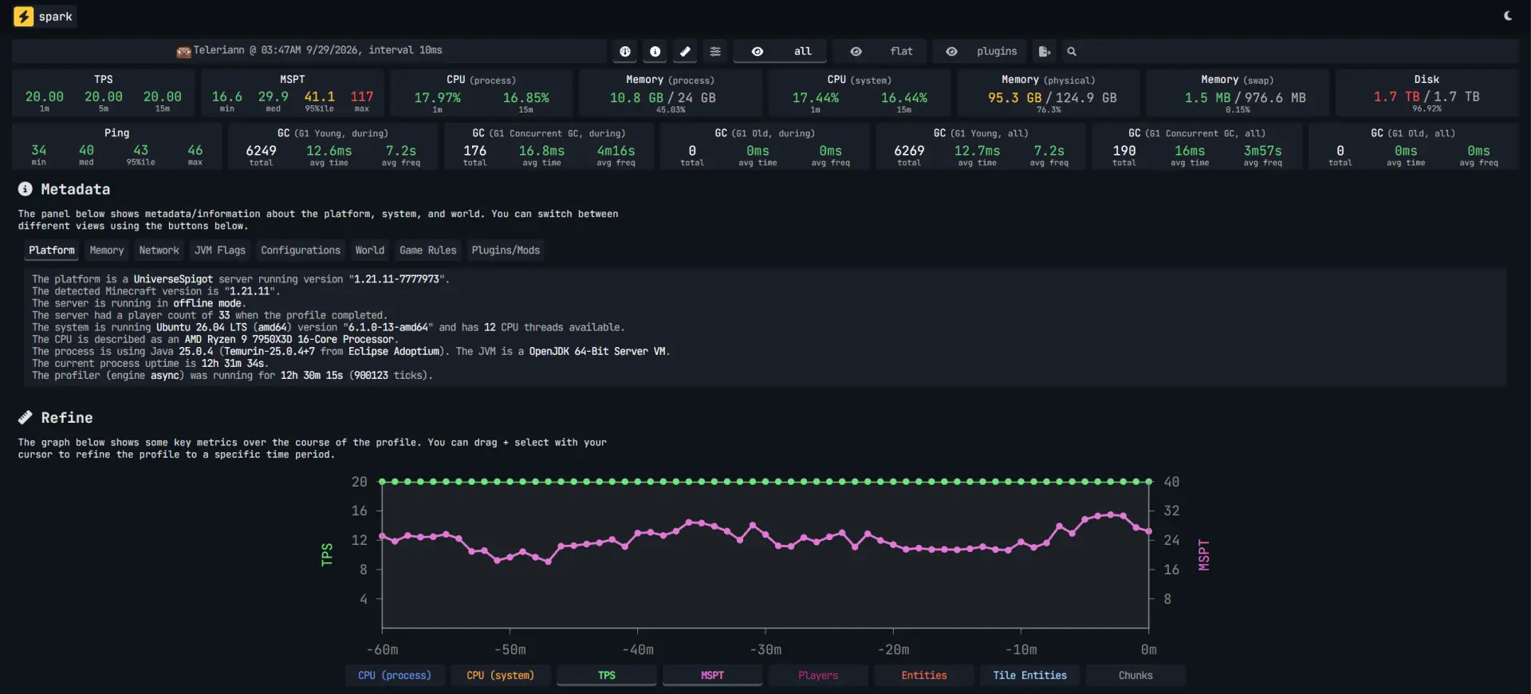The image size is (1531, 694).
Task: Click the spark lightning logo
Action: (24, 16)
